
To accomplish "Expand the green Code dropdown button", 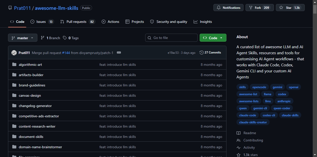I will 213,38.
